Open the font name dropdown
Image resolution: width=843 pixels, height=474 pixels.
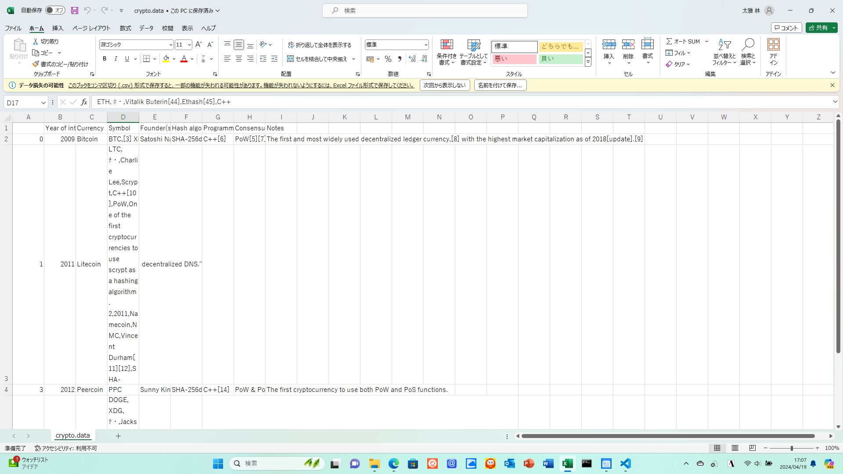[x=171, y=45]
